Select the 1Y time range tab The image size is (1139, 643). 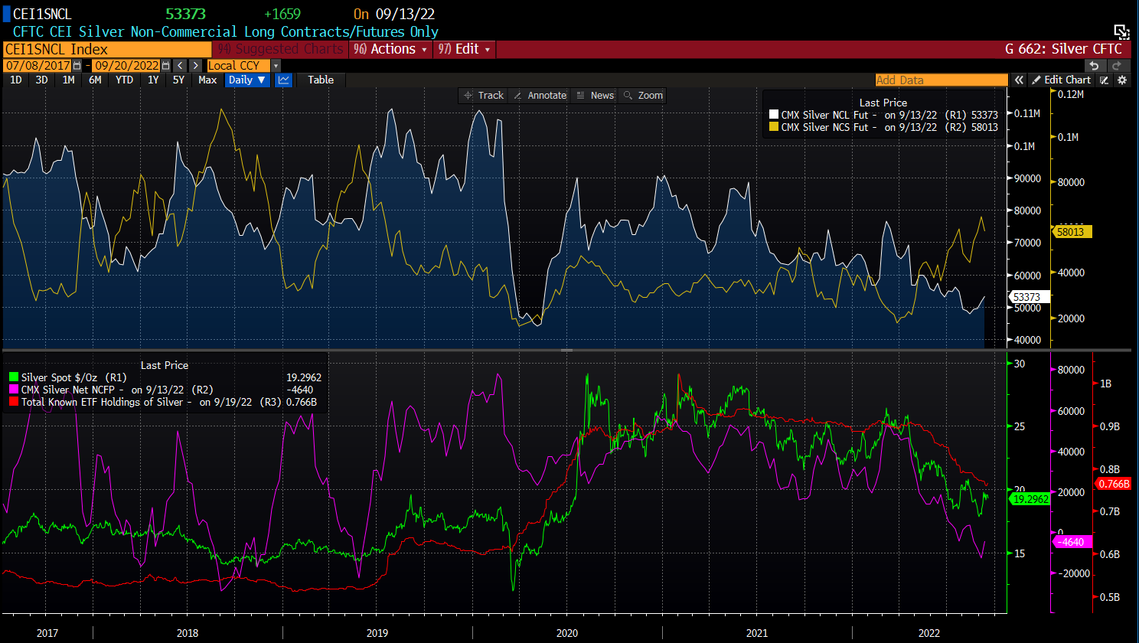pos(153,80)
